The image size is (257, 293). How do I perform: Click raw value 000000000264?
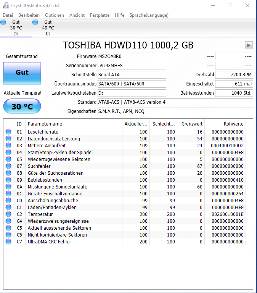point(228,193)
